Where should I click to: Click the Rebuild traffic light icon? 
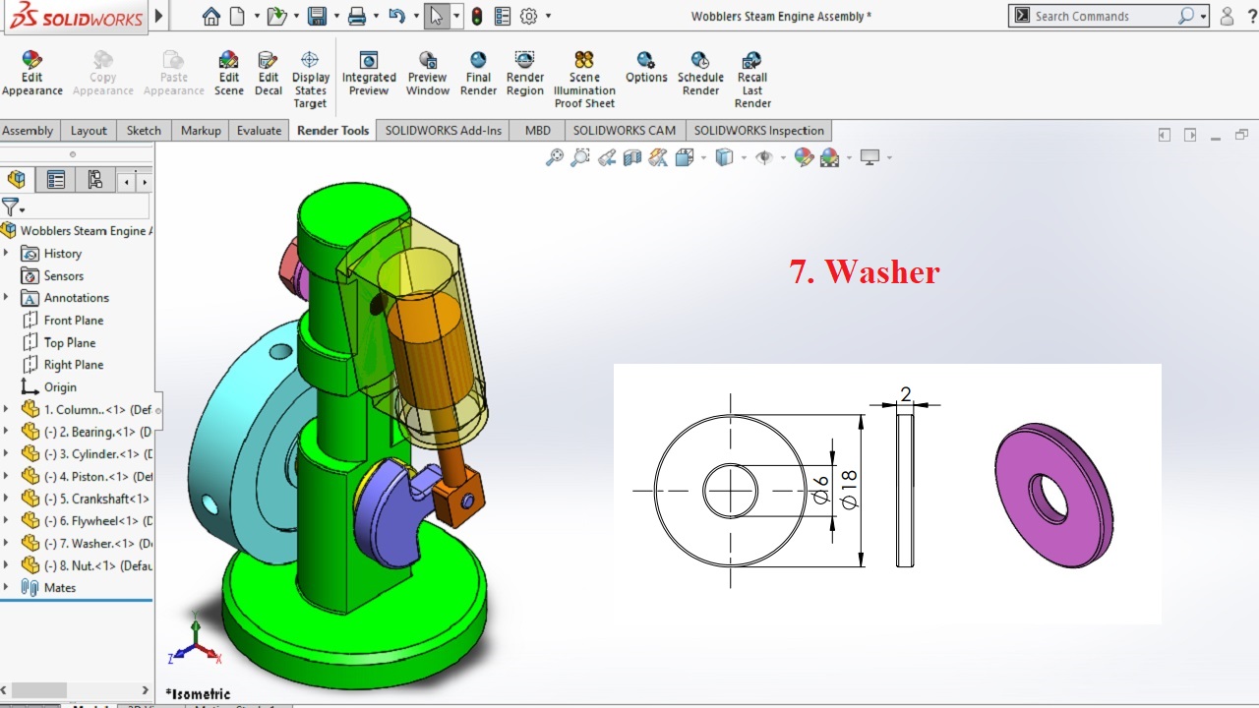[477, 16]
